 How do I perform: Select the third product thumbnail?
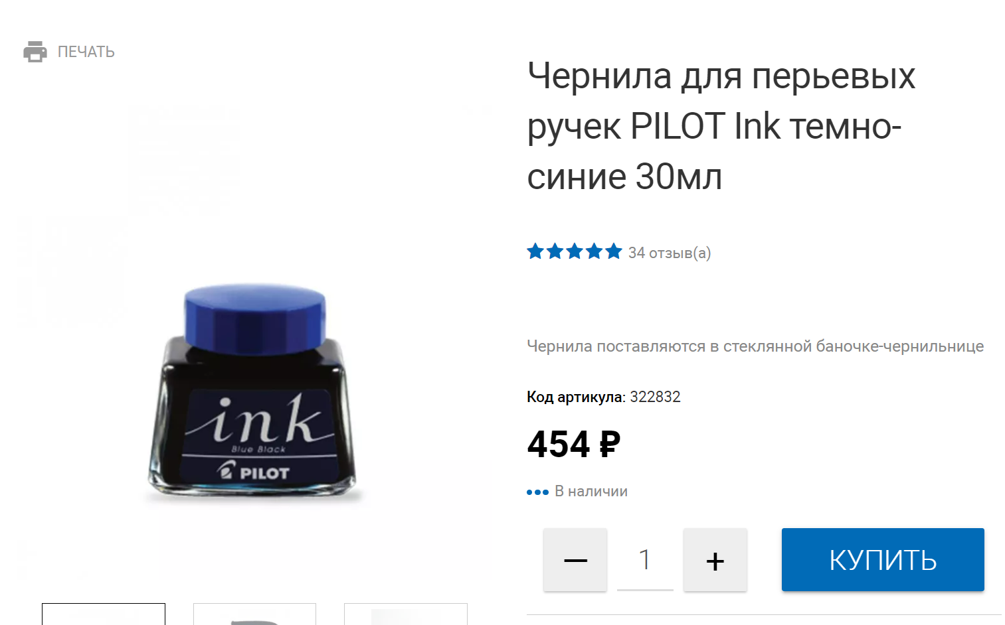[406, 614]
